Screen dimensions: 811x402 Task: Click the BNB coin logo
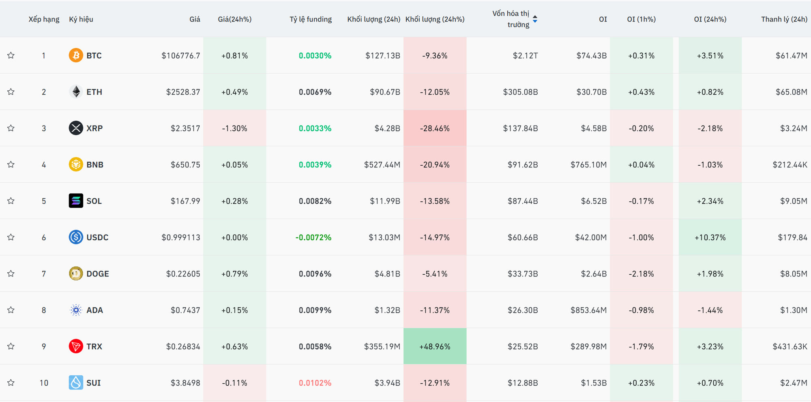coord(76,165)
